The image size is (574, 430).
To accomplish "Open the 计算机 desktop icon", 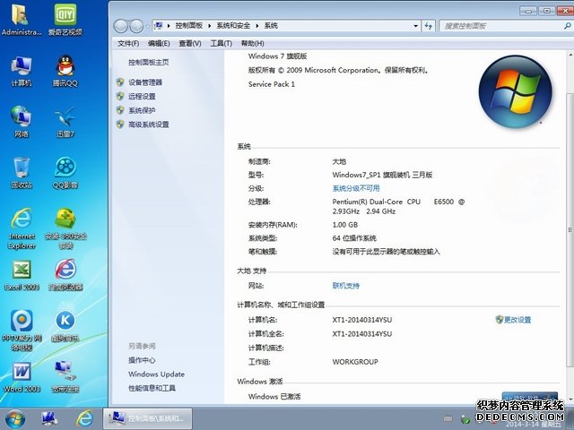I will click(22, 72).
